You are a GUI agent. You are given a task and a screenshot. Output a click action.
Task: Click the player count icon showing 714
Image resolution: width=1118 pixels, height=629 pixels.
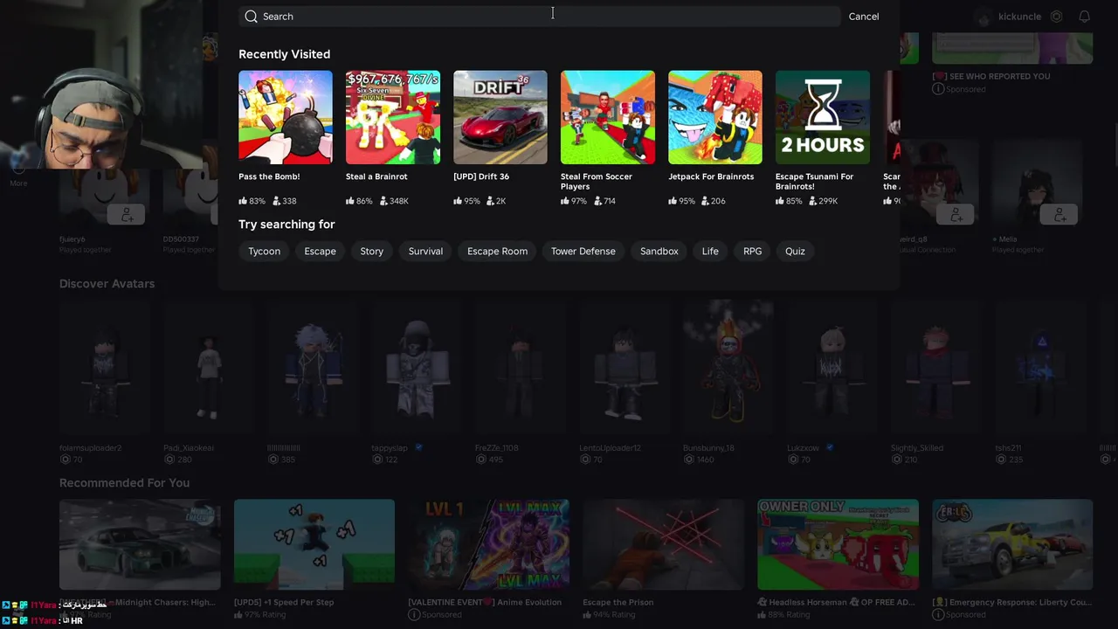point(599,201)
